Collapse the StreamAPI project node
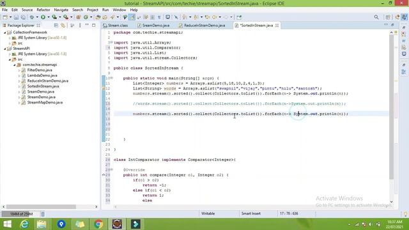Screen dimensions: 409x230 tap(5, 49)
